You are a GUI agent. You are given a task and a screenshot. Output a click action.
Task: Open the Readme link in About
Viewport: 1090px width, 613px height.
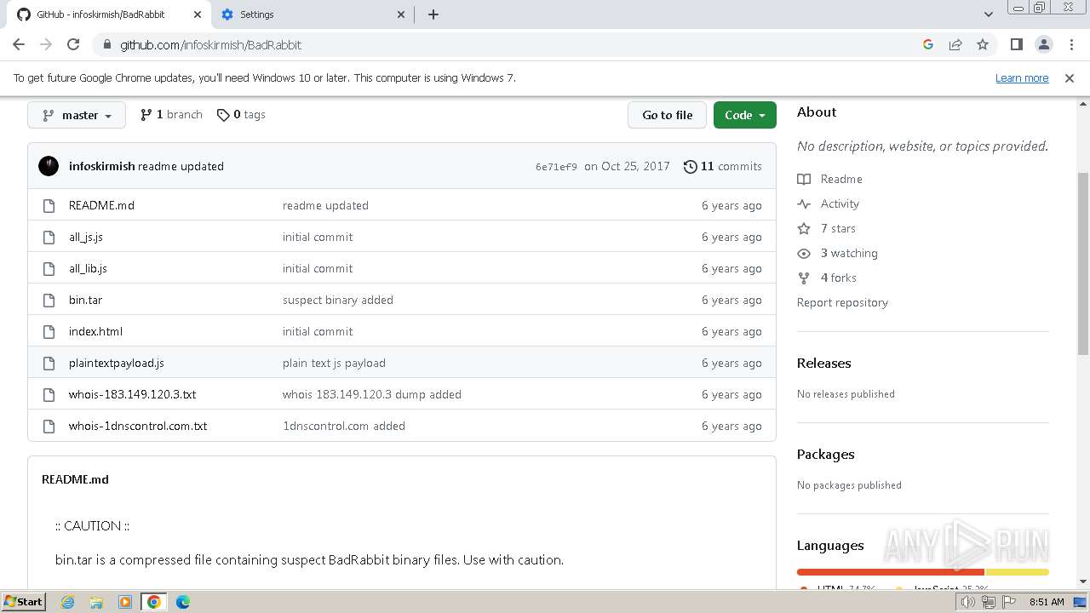(830, 179)
